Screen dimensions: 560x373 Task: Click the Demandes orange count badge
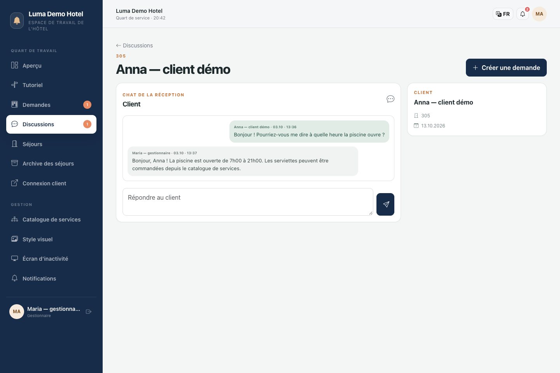87,105
